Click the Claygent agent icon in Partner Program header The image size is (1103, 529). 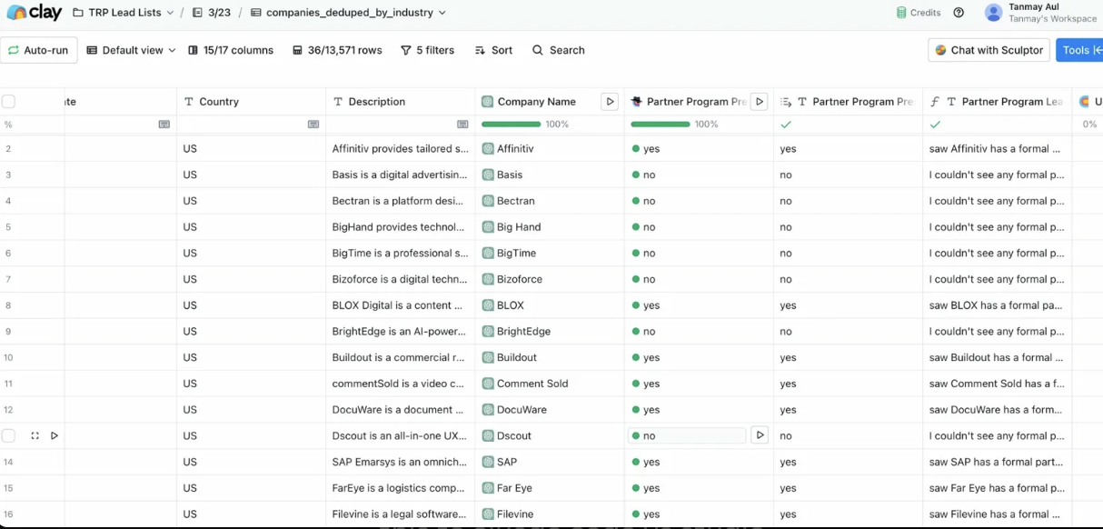[637, 102]
